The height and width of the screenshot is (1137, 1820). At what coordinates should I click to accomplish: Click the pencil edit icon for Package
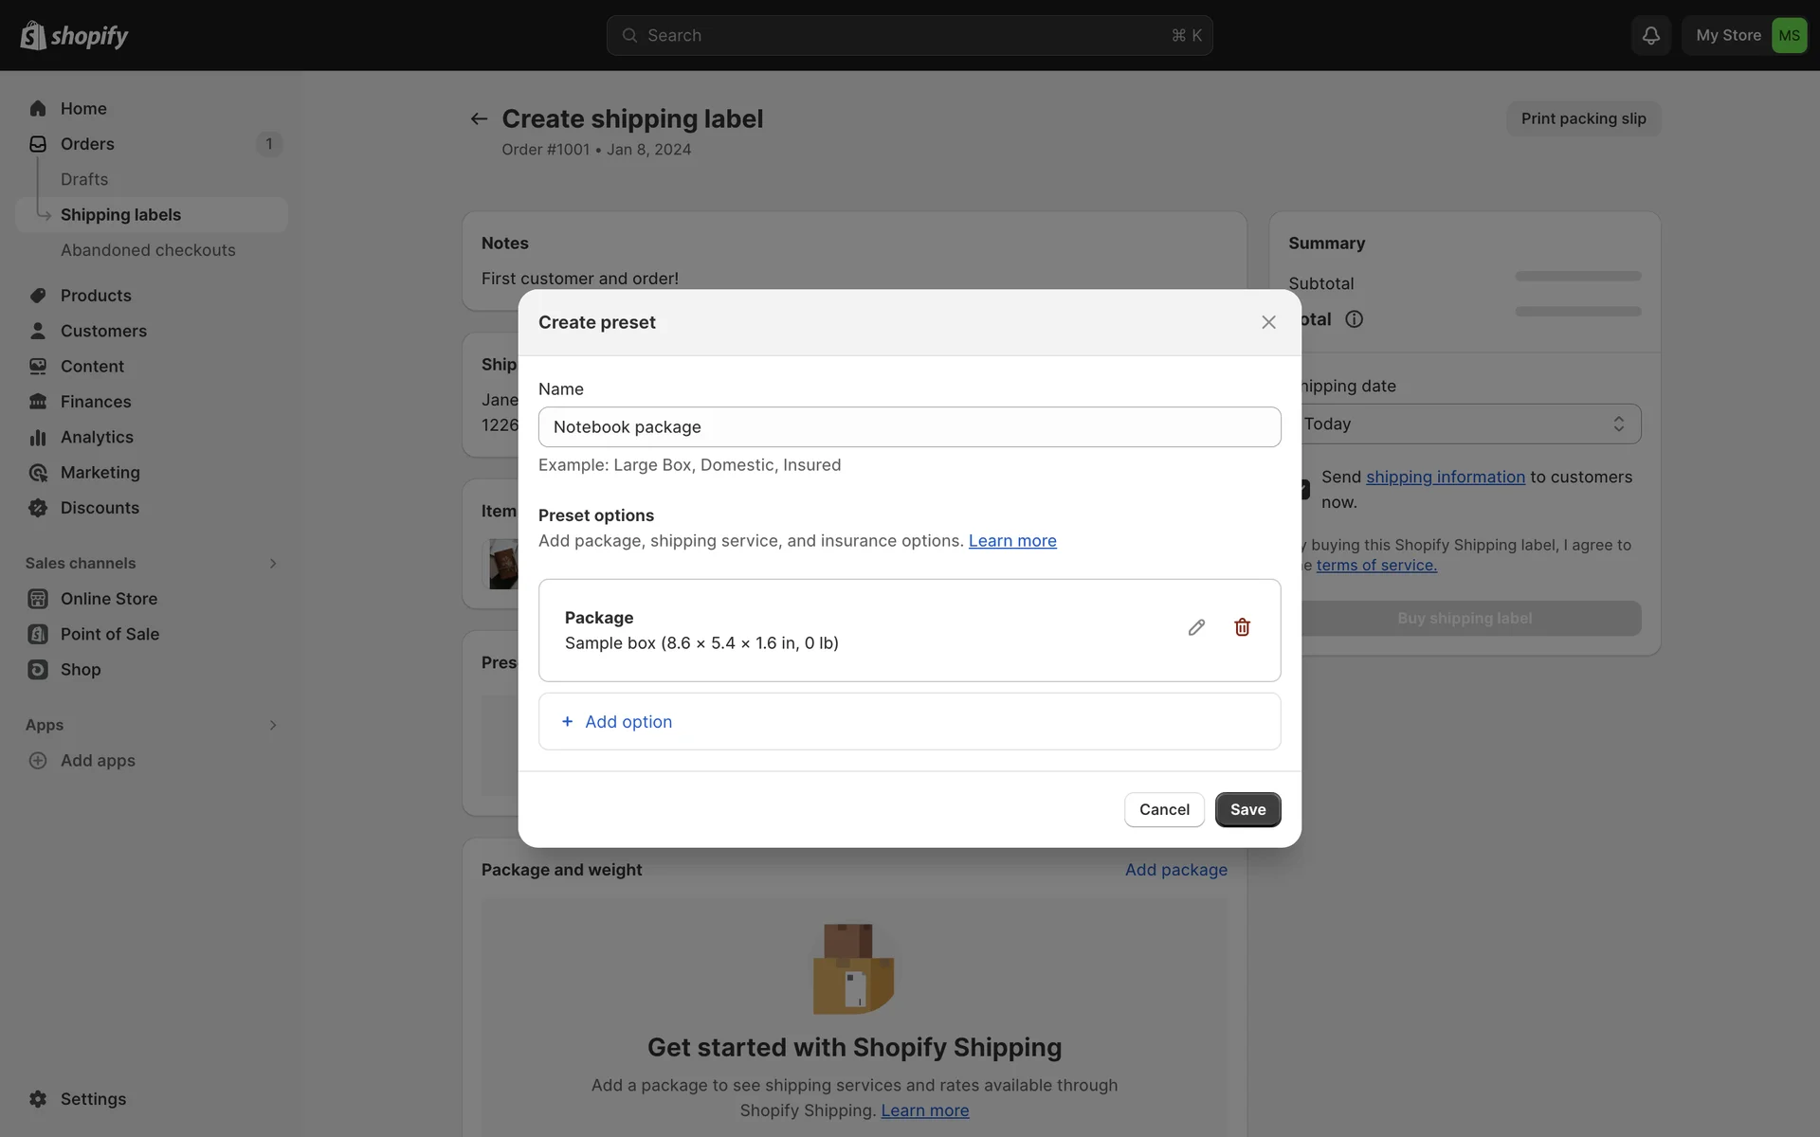coord(1196,627)
